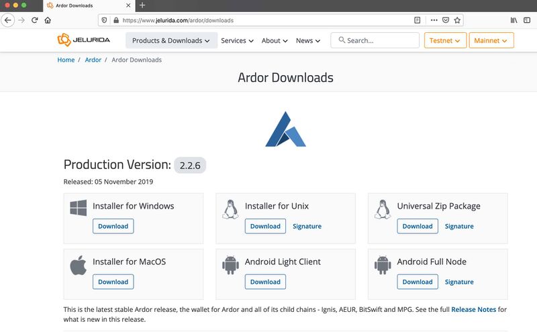Open the Testnet dropdown
Image resolution: width=537 pixels, height=332 pixels.
[x=445, y=40]
